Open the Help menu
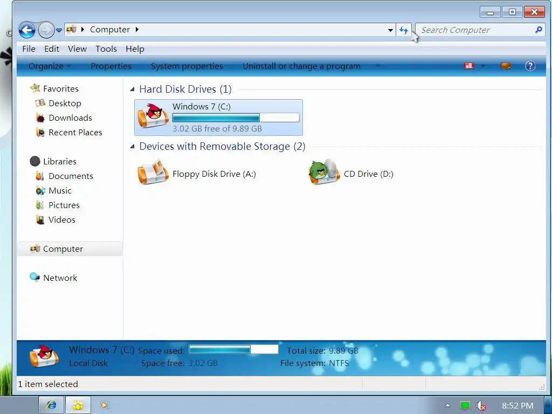 point(135,49)
